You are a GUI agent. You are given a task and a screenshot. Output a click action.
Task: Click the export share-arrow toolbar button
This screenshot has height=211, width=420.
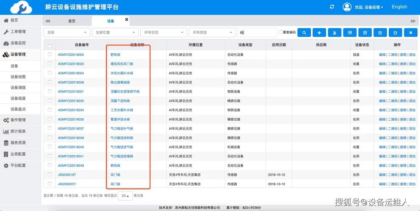click(x=395, y=32)
